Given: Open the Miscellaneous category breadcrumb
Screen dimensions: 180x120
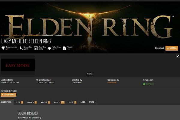Looking at the screenshot, I should click(34, 35).
